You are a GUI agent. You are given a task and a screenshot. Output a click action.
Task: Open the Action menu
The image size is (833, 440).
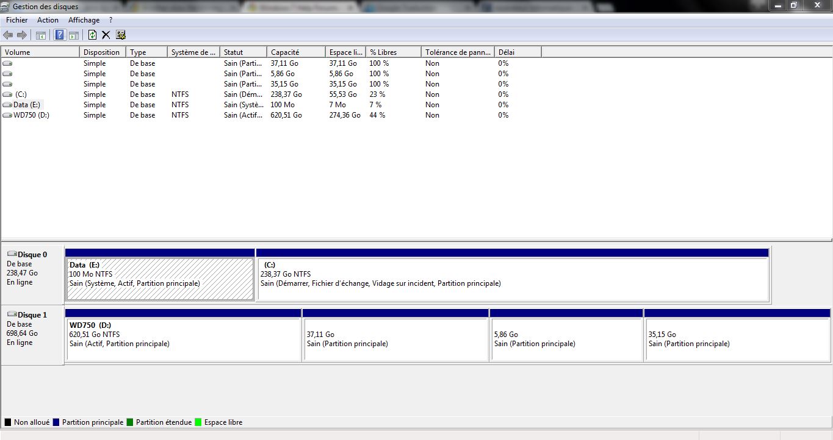[48, 20]
